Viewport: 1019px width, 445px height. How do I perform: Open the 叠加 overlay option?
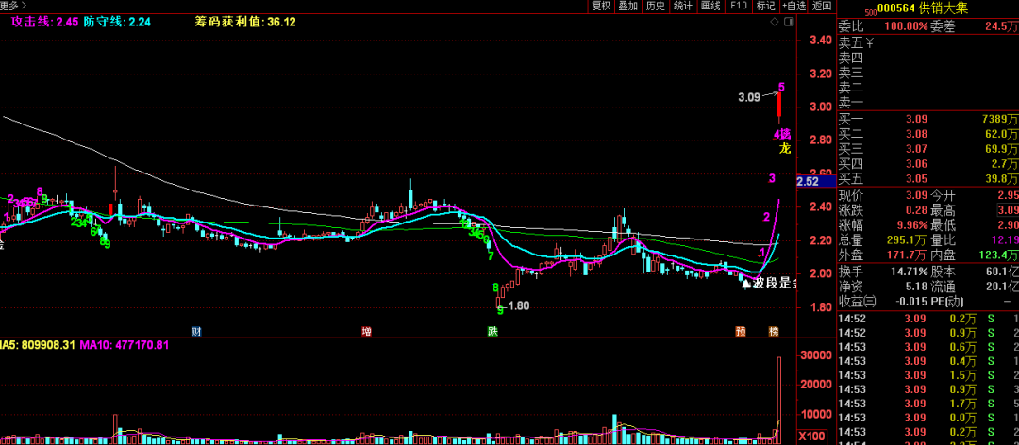coord(628,6)
